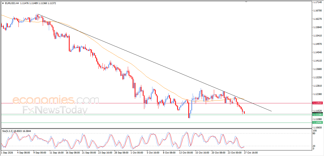Image resolution: width=324 pixels, height=156 pixels.
Task: Click the 4 Sep 08:00 time label
Action: point(23,153)
